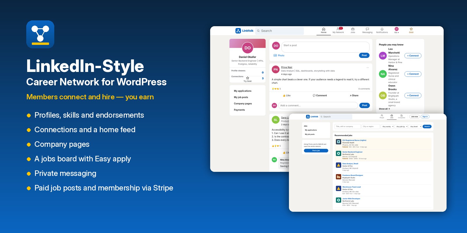Like Priya Nair's post

click(x=287, y=96)
